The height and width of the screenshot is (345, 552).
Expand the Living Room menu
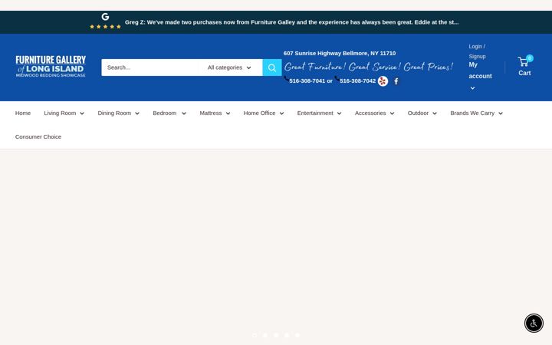(x=64, y=113)
